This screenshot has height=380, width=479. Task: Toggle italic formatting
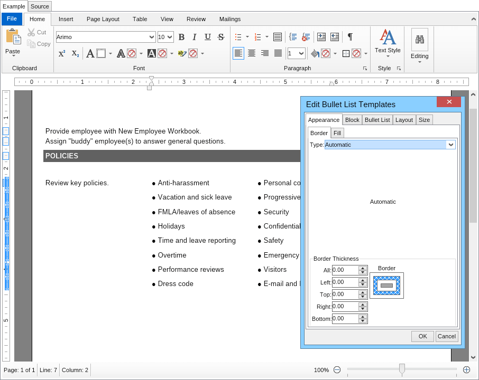click(195, 37)
